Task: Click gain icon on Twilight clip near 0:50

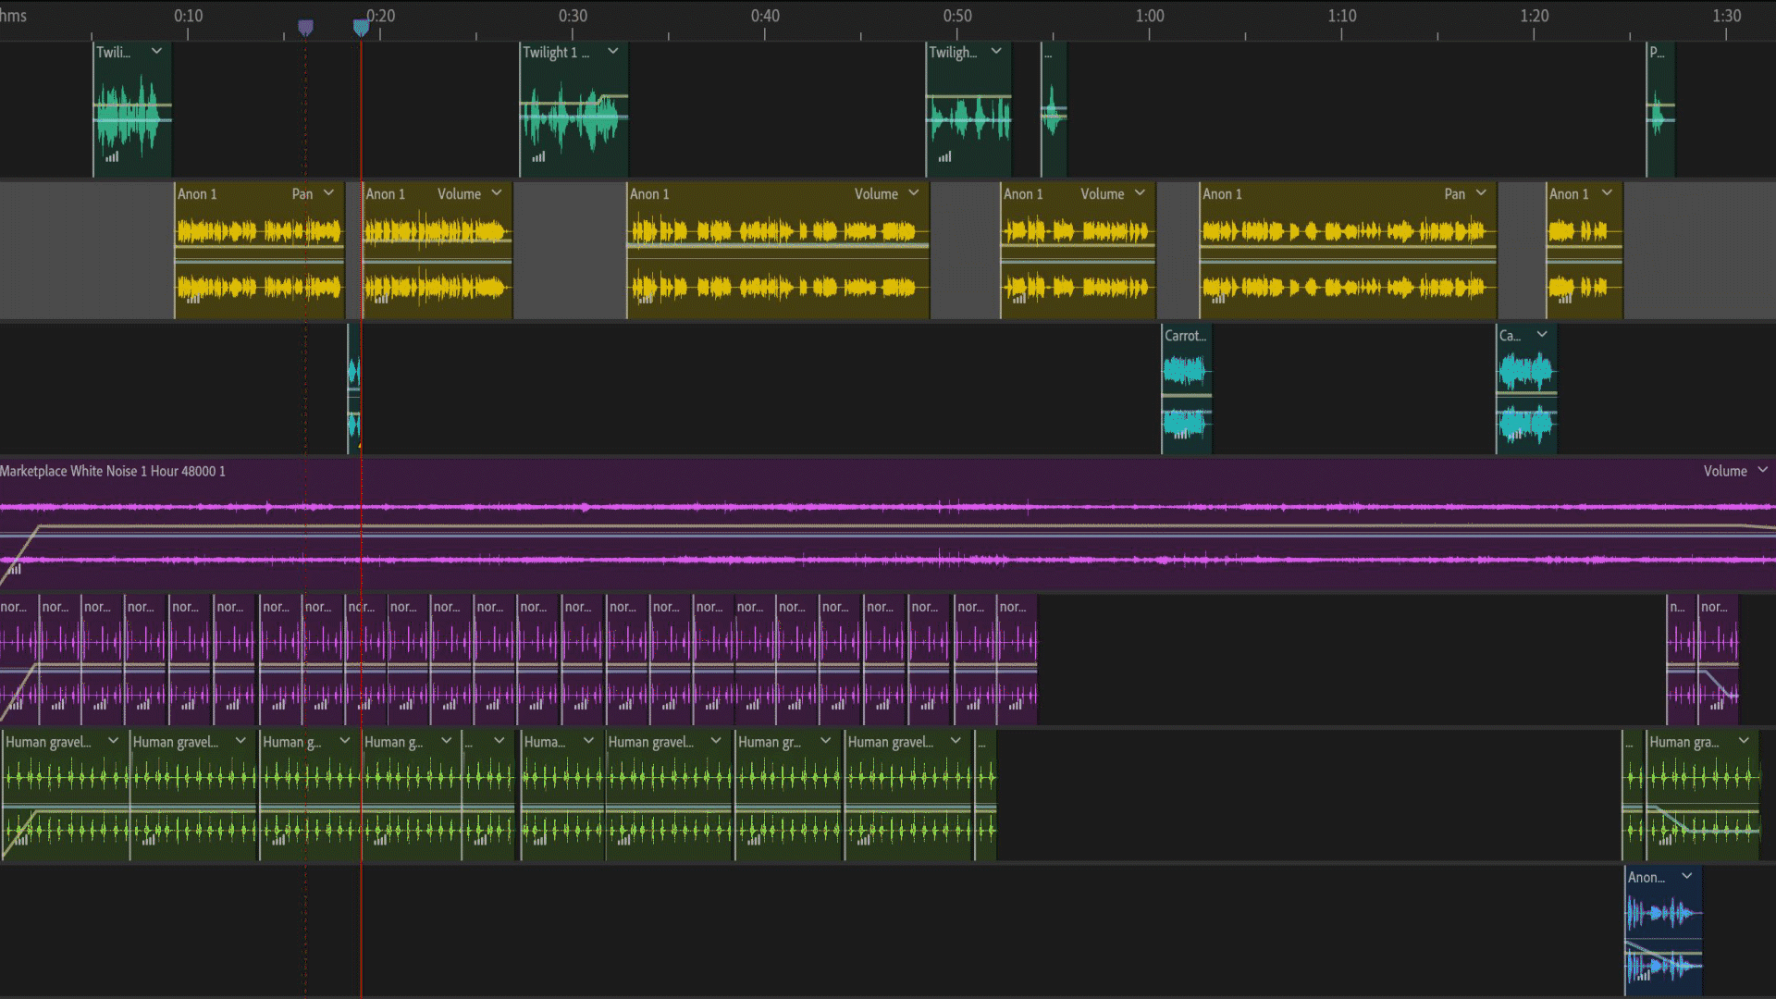Action: pos(944,157)
